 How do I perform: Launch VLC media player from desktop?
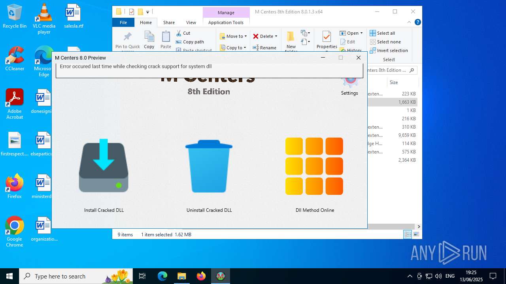[44, 19]
